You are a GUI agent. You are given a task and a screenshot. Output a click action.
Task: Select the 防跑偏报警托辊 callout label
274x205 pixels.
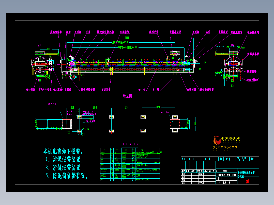[x=105, y=32]
